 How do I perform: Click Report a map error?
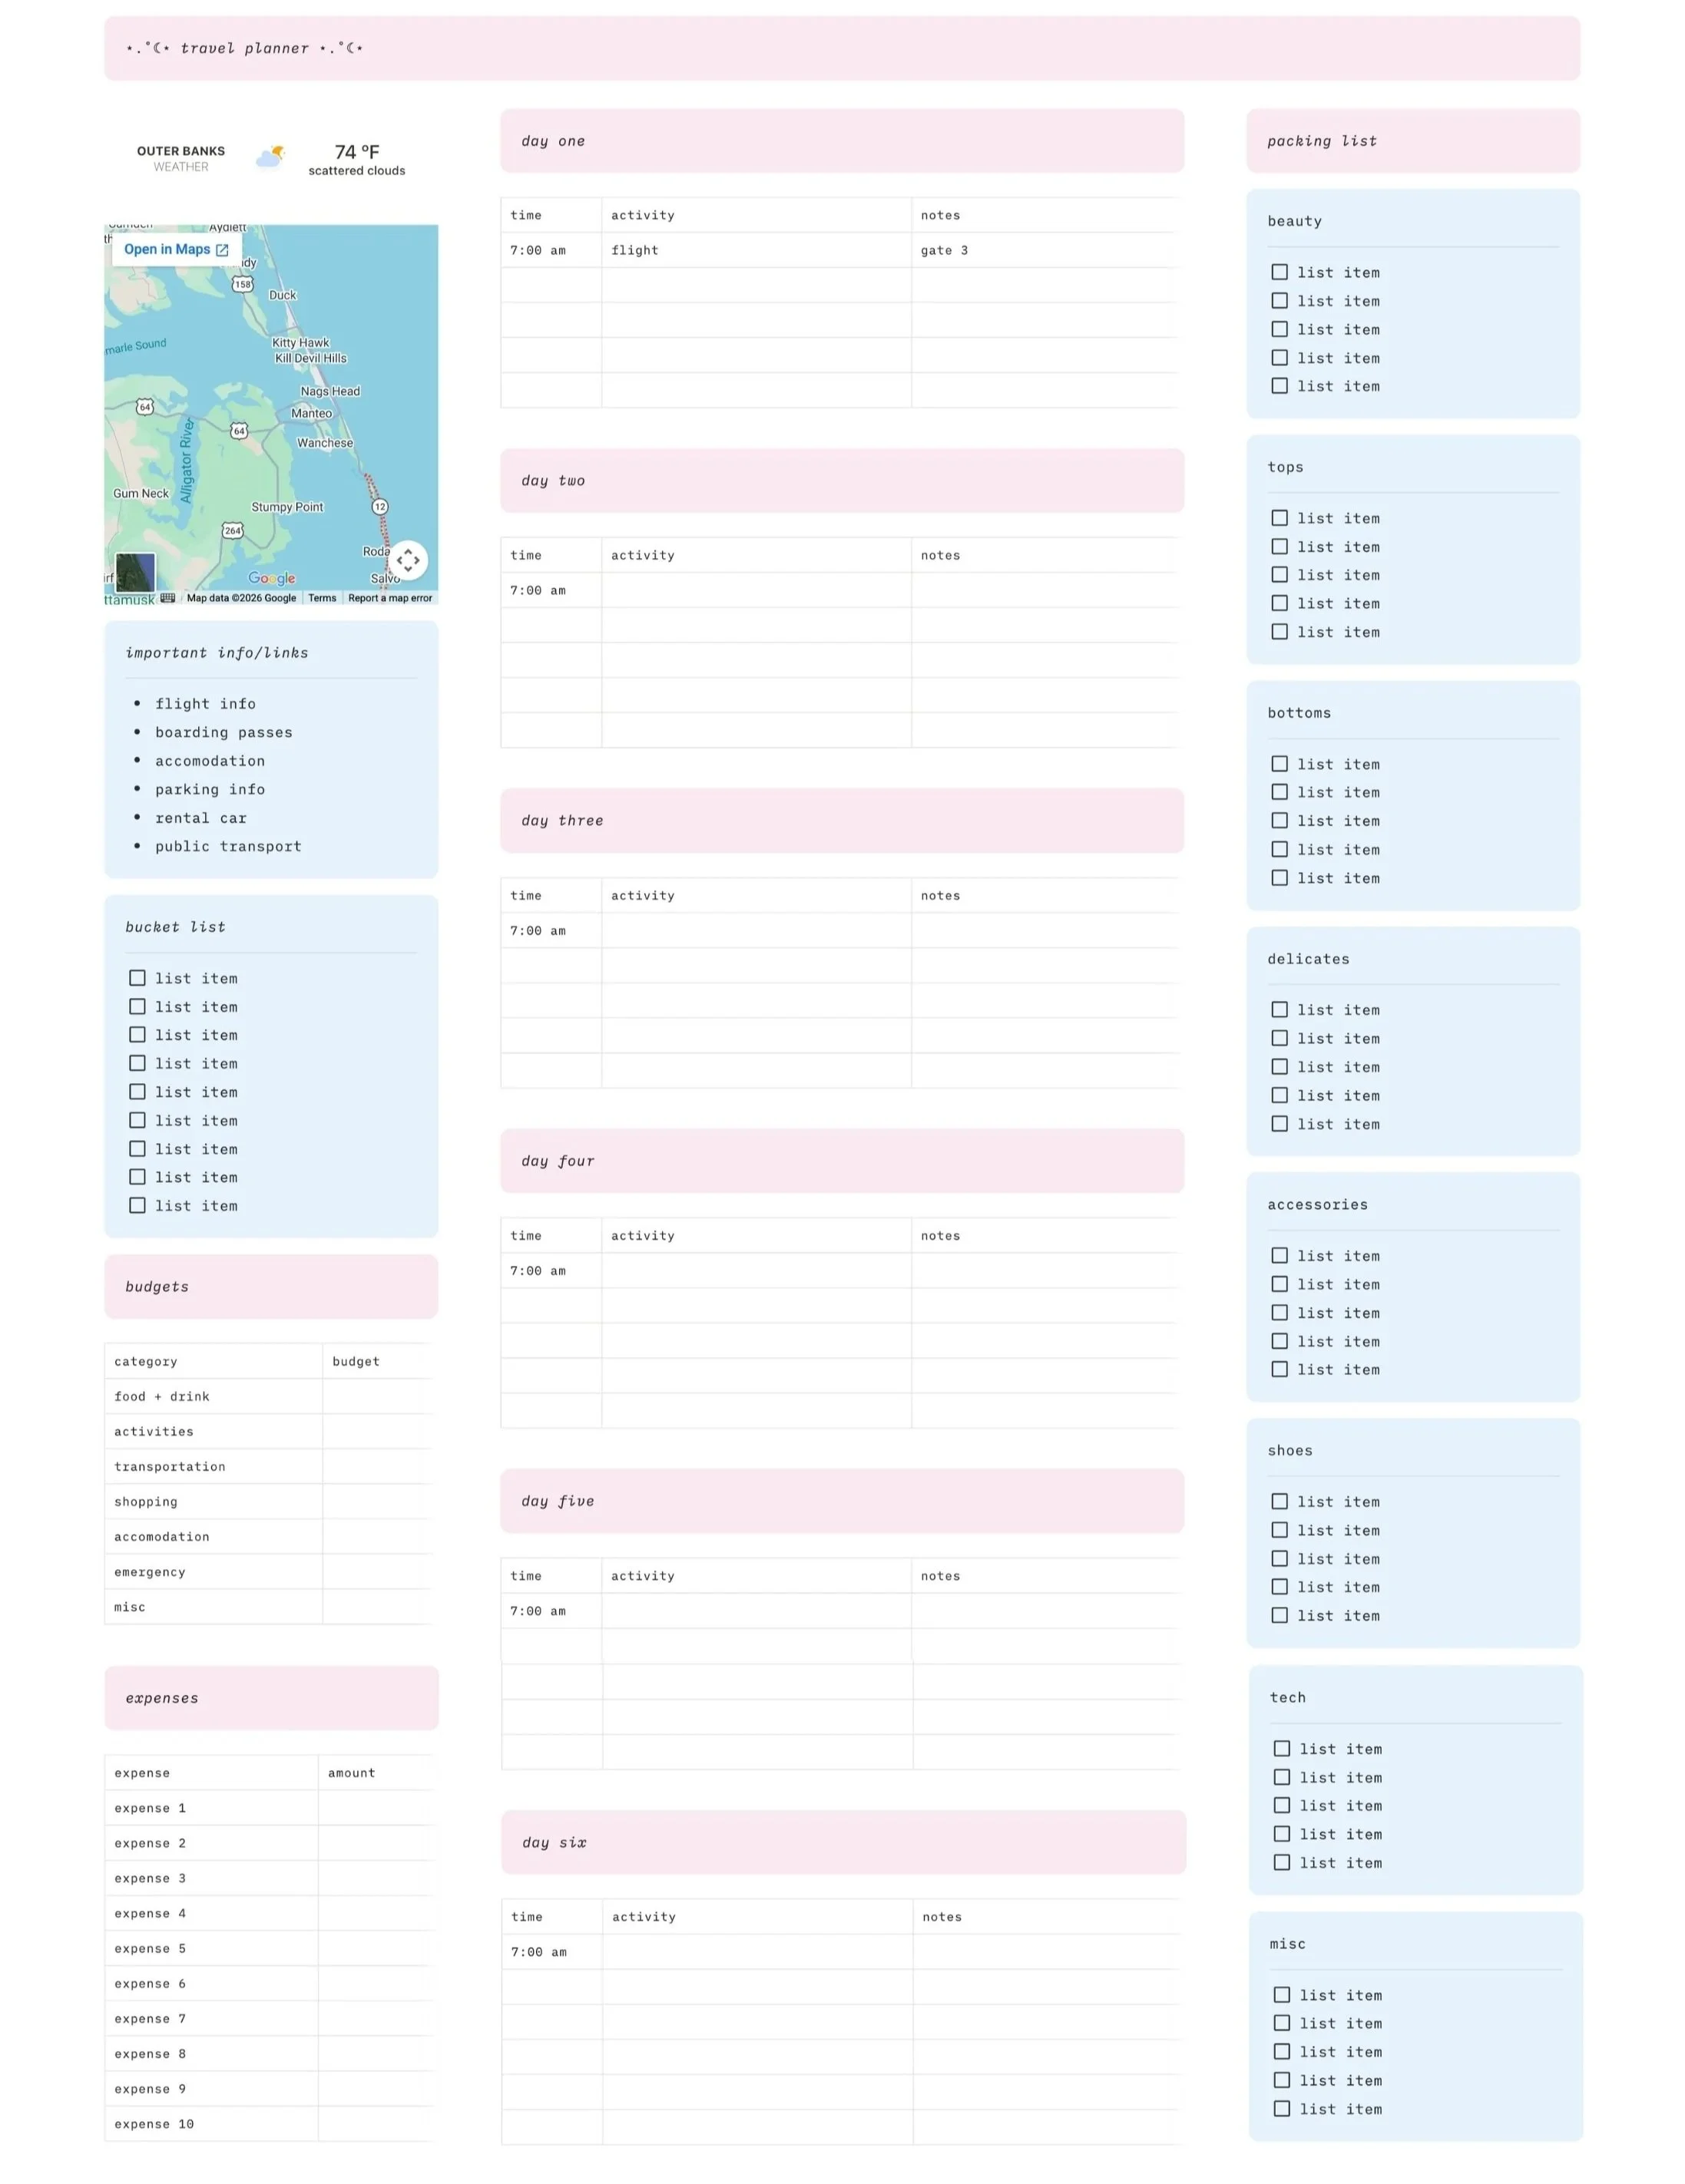click(x=390, y=598)
